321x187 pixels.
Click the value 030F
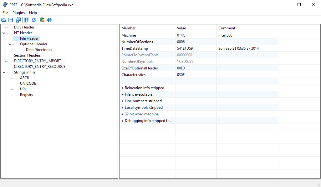click(x=181, y=75)
